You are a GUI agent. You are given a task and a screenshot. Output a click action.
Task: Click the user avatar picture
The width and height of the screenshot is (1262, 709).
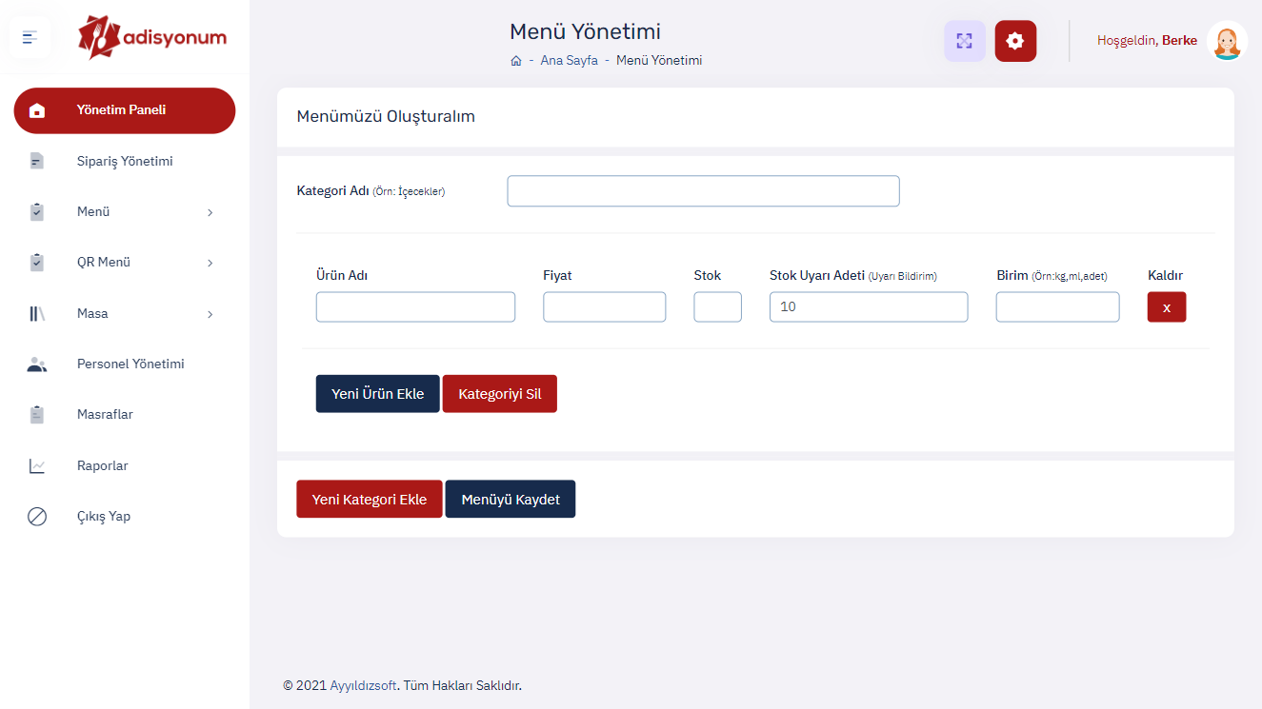pos(1227,41)
